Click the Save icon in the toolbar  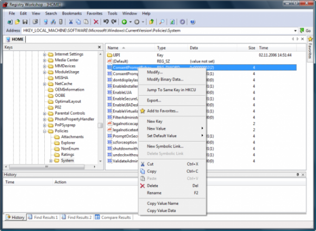click(x=25, y=22)
